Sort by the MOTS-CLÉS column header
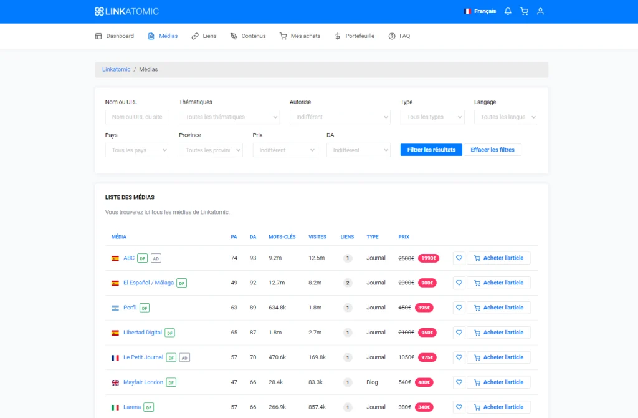 point(282,236)
